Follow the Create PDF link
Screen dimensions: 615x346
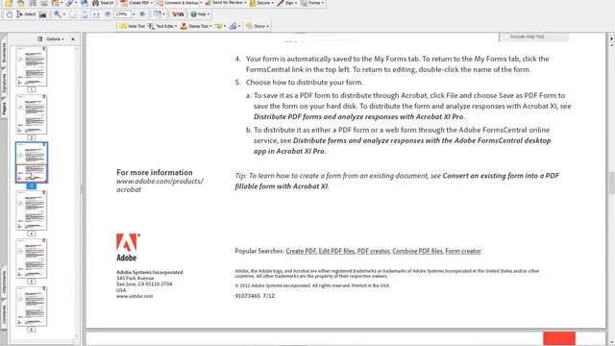301,251
